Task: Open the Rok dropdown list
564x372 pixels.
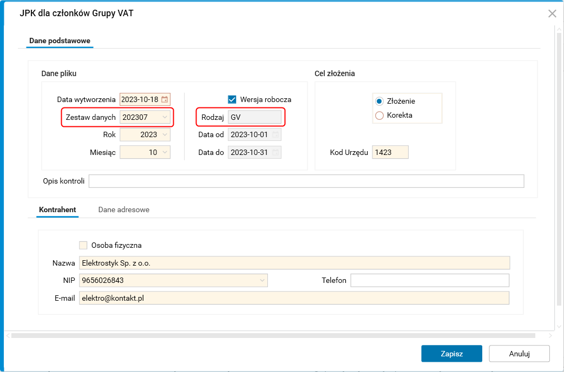Action: 165,134
